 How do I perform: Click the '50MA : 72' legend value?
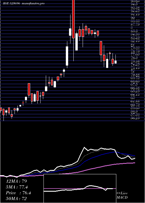pyautogui.click(x=16, y=199)
